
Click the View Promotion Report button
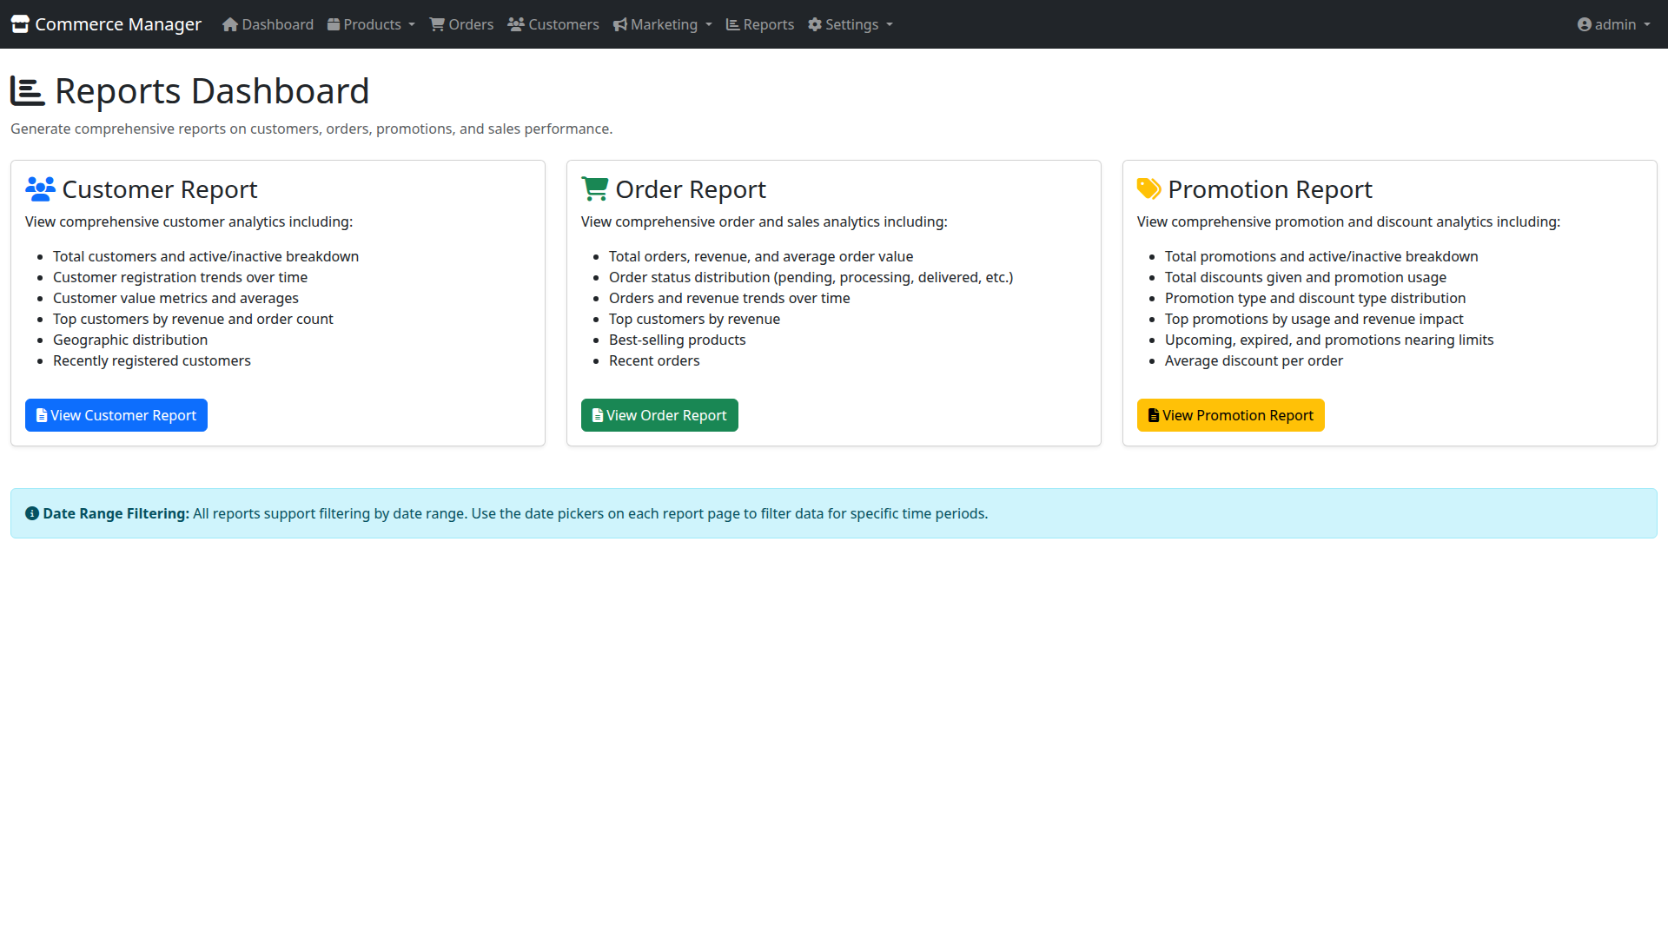click(x=1230, y=415)
